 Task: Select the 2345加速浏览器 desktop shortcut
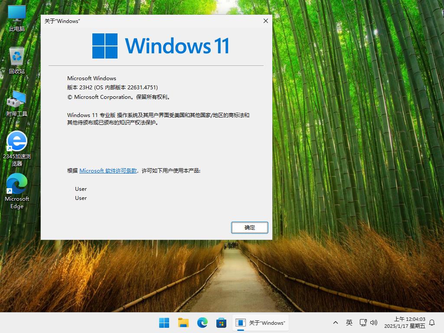(x=17, y=149)
